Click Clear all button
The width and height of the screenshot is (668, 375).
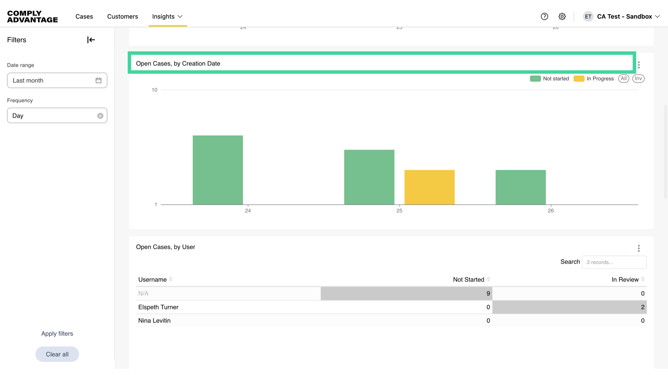[57, 354]
